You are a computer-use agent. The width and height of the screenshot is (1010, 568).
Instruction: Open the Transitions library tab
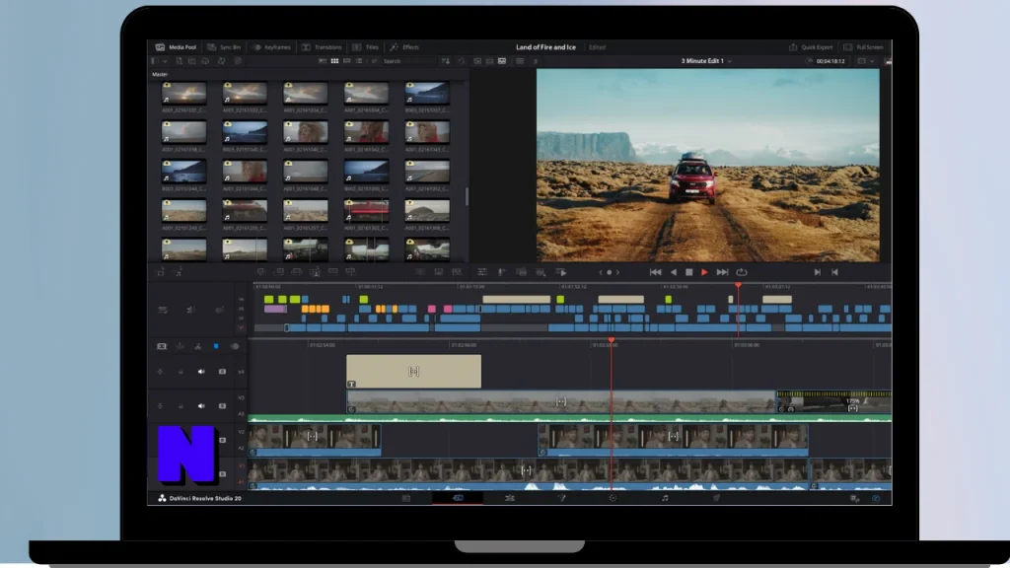point(322,47)
